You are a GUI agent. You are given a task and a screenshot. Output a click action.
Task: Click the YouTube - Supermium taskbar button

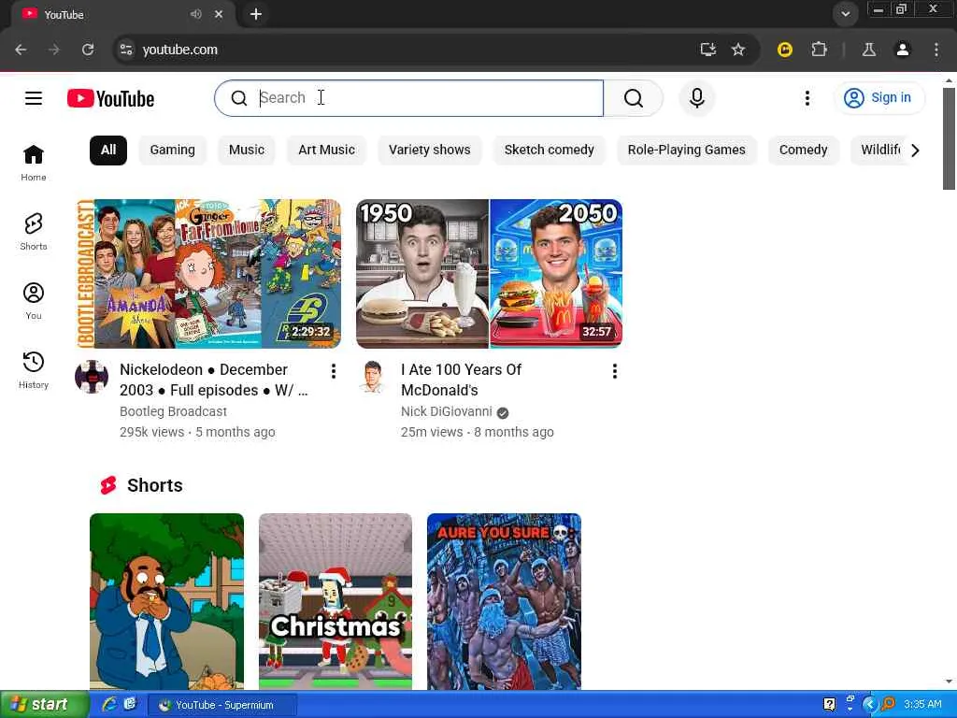pyautogui.click(x=222, y=705)
